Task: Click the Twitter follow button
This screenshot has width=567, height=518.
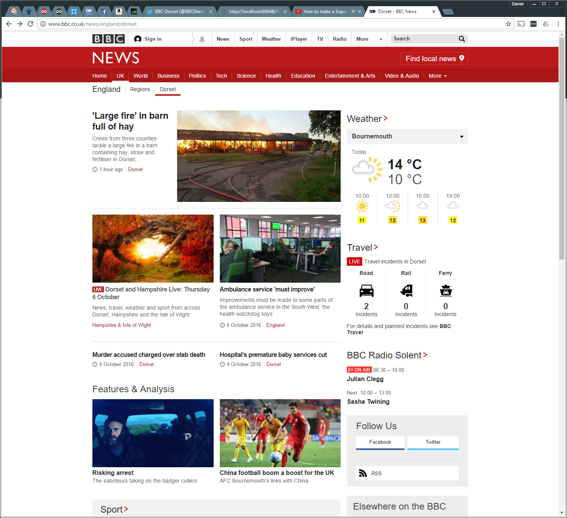Action: click(433, 443)
